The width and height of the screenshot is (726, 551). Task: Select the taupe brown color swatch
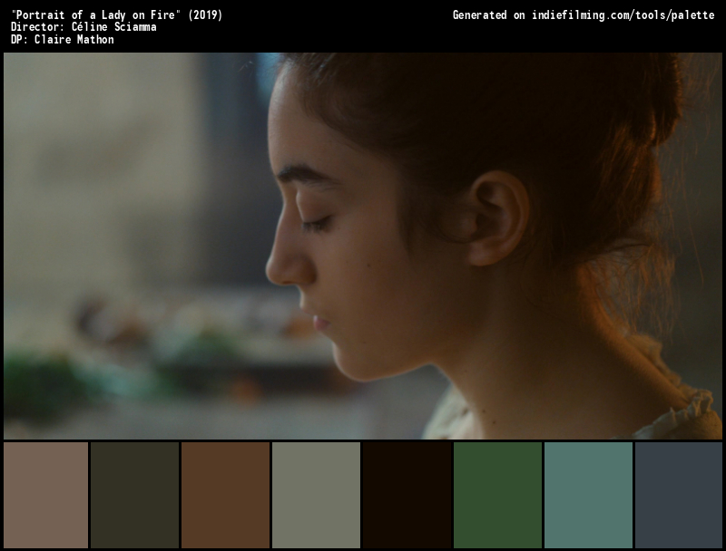click(46, 495)
